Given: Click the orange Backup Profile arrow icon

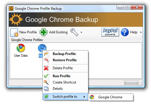Looking at the screenshot, I should (x=46, y=54).
